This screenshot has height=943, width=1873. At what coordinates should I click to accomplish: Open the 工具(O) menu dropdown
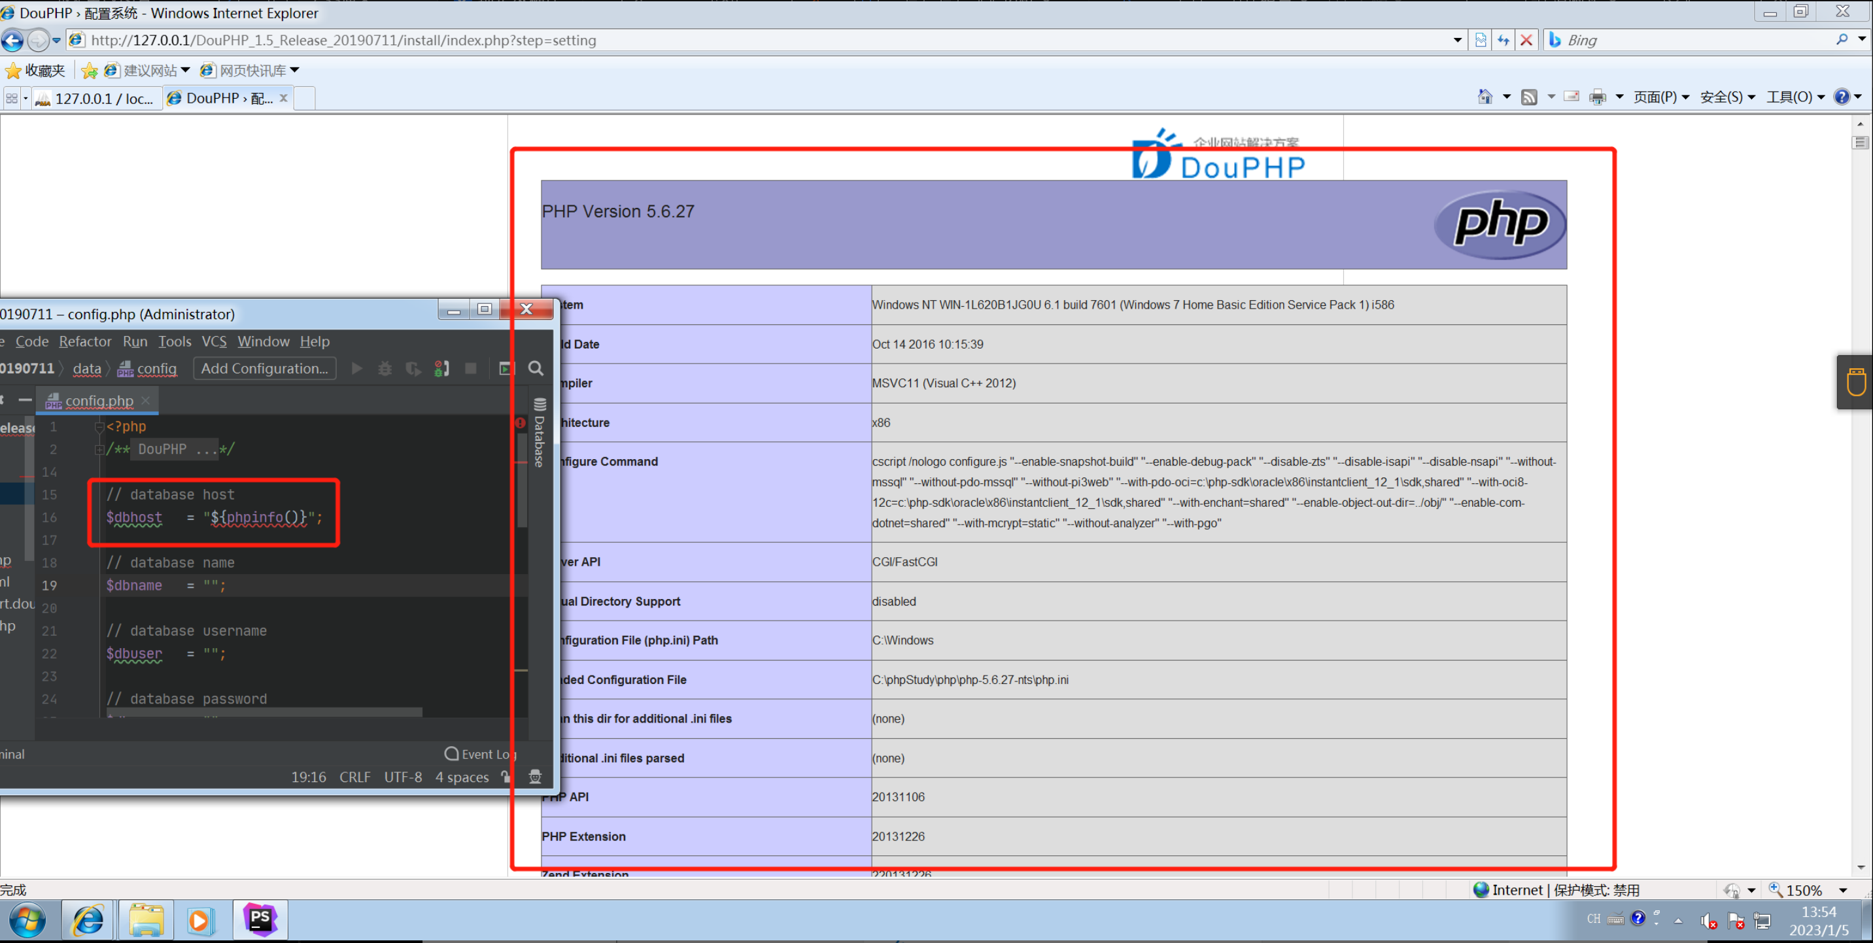tap(1795, 97)
